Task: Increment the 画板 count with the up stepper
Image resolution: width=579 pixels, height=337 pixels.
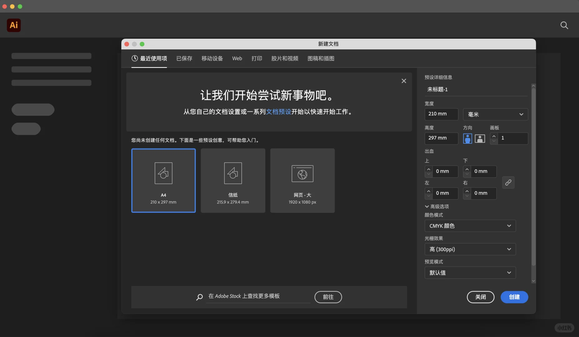Action: pos(494,136)
